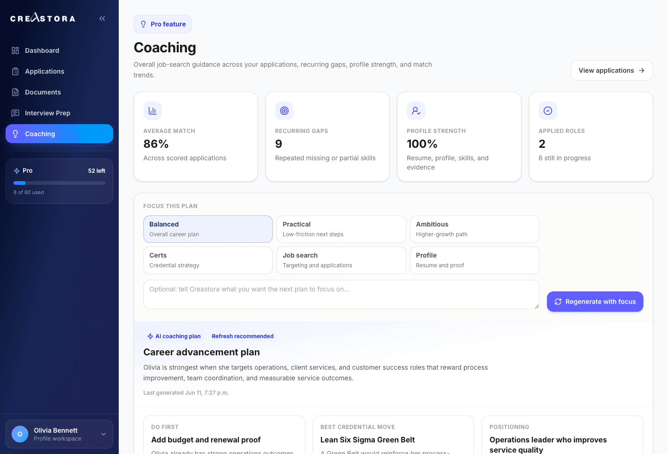Open the Profile Strength 100% card

[x=459, y=137]
